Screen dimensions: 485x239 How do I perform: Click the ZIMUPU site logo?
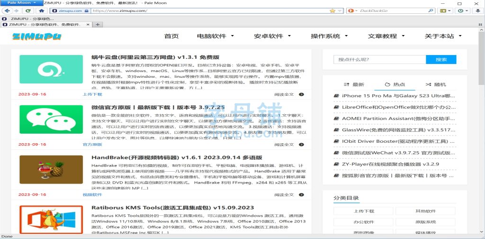37,37
